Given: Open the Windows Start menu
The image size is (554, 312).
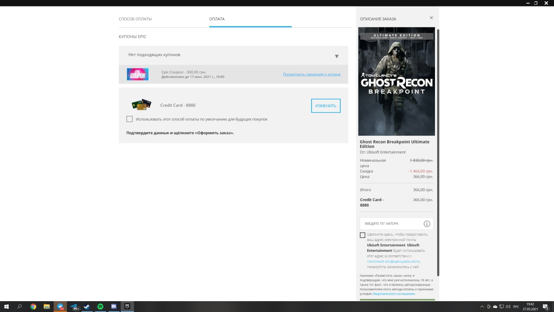Looking at the screenshot, I should pos(6,306).
